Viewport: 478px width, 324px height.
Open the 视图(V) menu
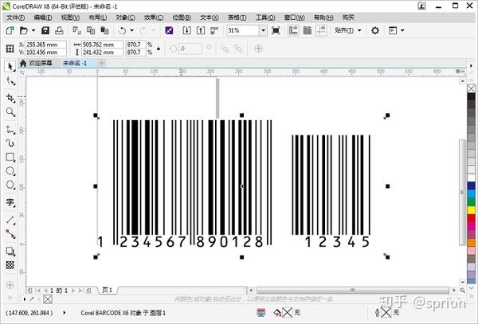pyautogui.click(x=70, y=18)
